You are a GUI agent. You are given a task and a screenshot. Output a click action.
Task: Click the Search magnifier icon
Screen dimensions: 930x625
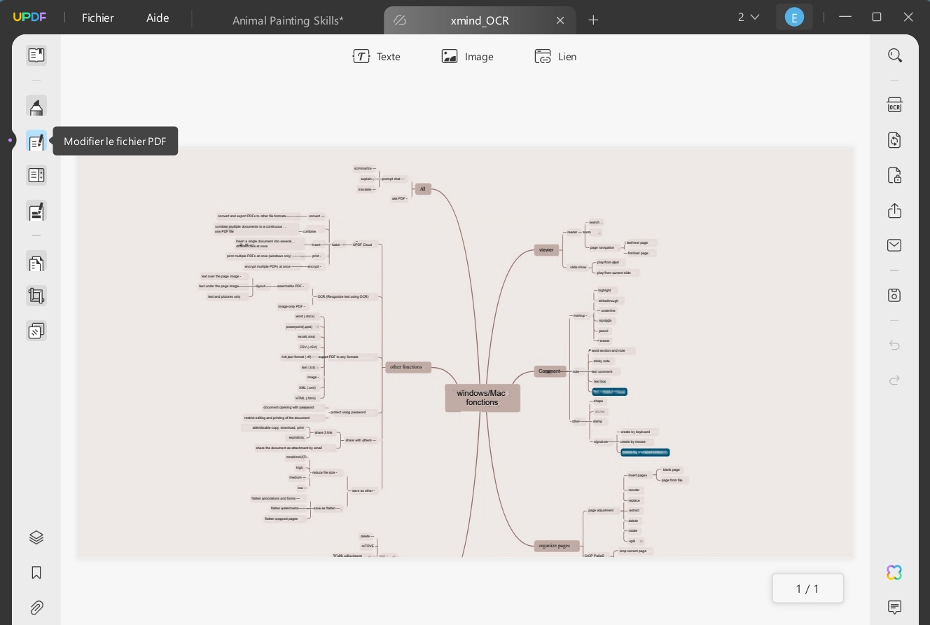pos(894,55)
